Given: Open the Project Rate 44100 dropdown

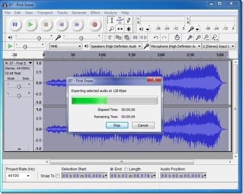Looking at the screenshot, I should pyautogui.click(x=28, y=176).
